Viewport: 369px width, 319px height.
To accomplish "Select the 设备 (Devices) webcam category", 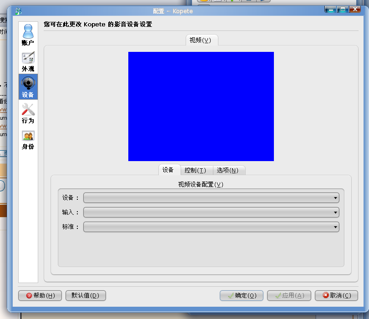I will pyautogui.click(x=28, y=87).
